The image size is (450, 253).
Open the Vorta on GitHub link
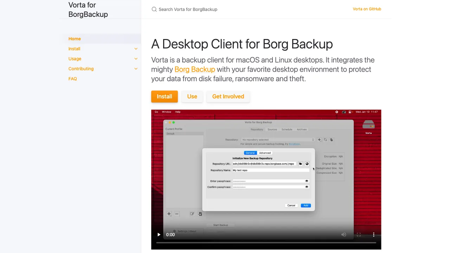pyautogui.click(x=367, y=9)
